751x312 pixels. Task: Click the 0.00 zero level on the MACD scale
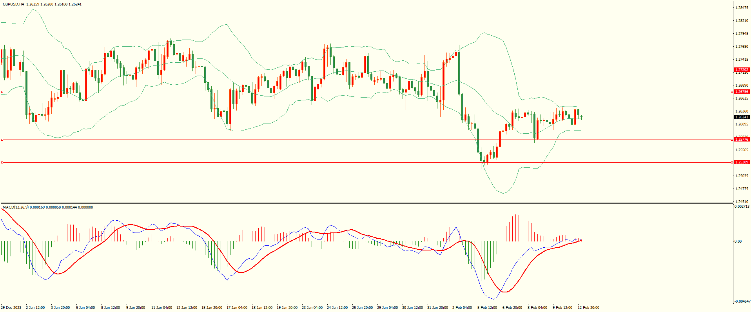click(738, 241)
